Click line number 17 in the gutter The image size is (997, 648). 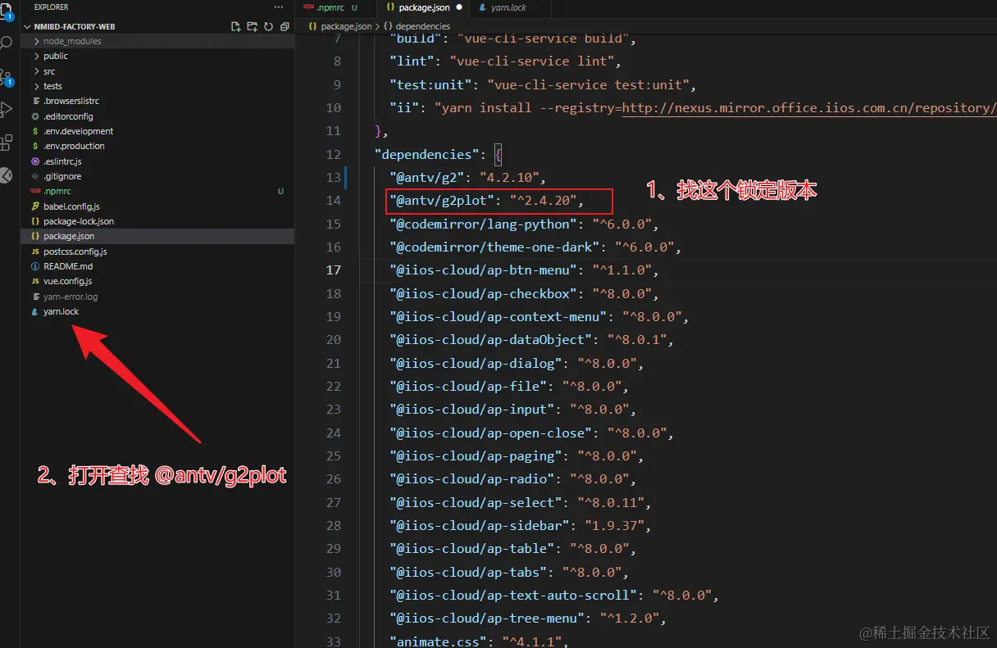[333, 270]
